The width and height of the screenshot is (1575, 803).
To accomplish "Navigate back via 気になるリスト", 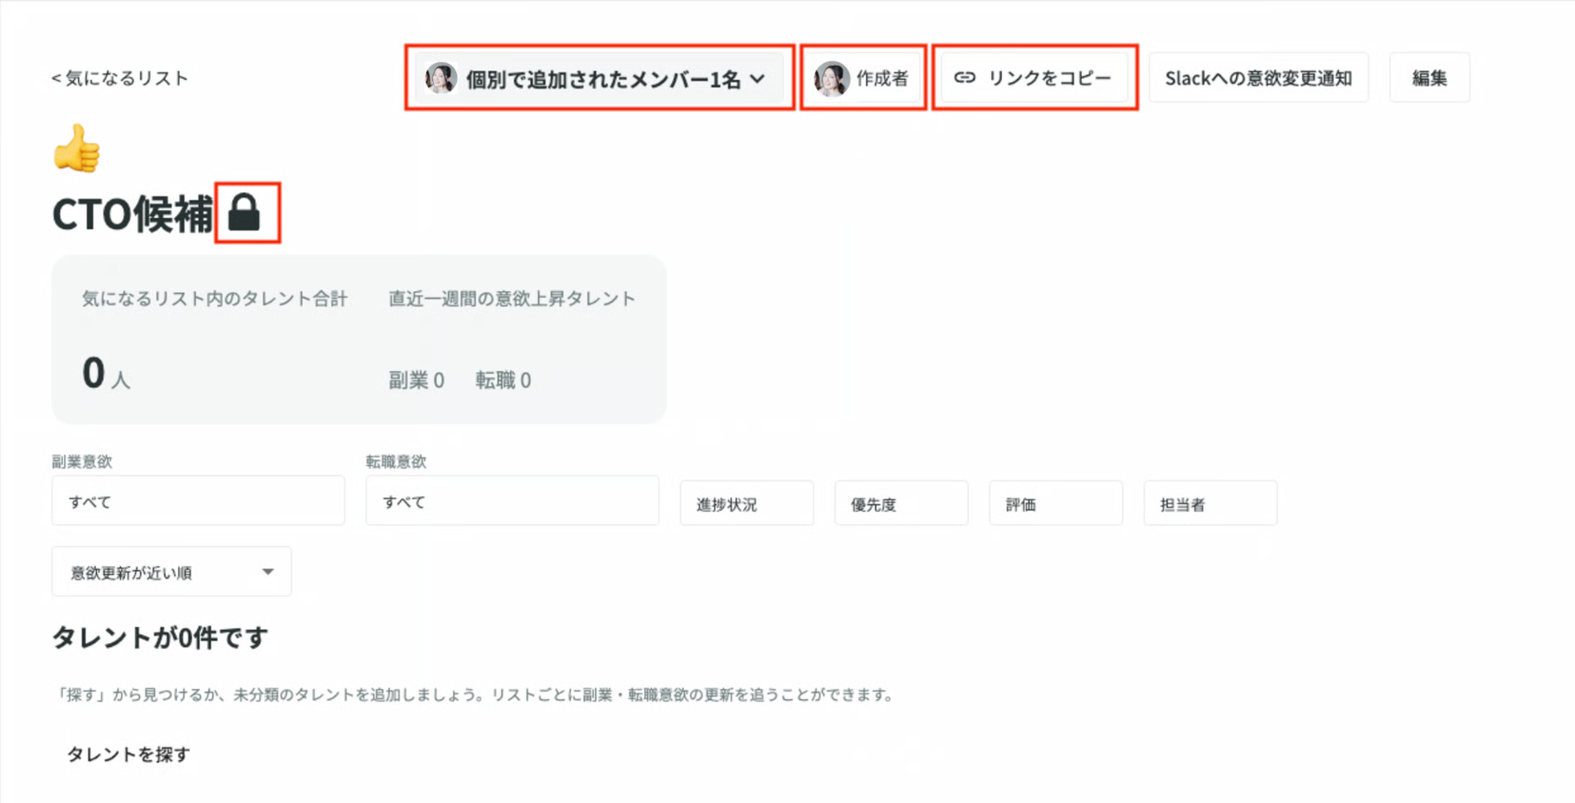I will [x=120, y=77].
